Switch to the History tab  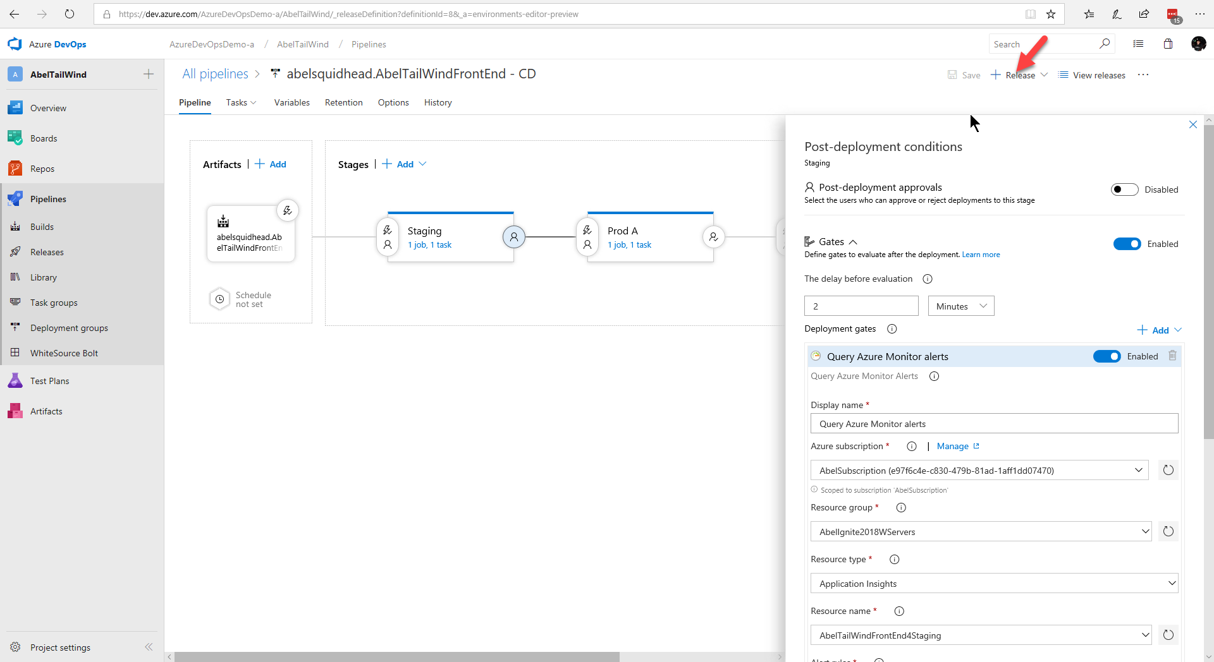coord(438,102)
